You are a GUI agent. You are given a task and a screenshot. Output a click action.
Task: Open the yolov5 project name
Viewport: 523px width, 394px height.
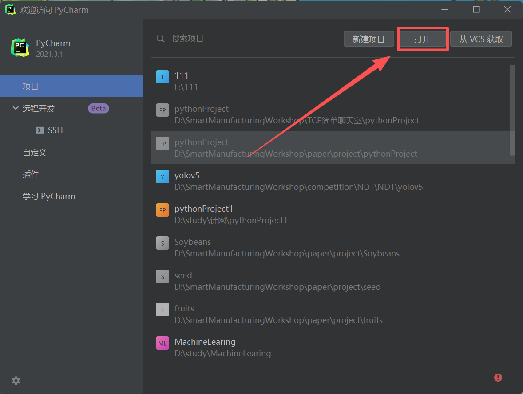(x=187, y=176)
